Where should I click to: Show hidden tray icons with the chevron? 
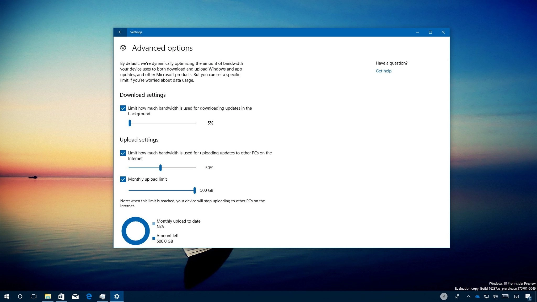[468, 296]
